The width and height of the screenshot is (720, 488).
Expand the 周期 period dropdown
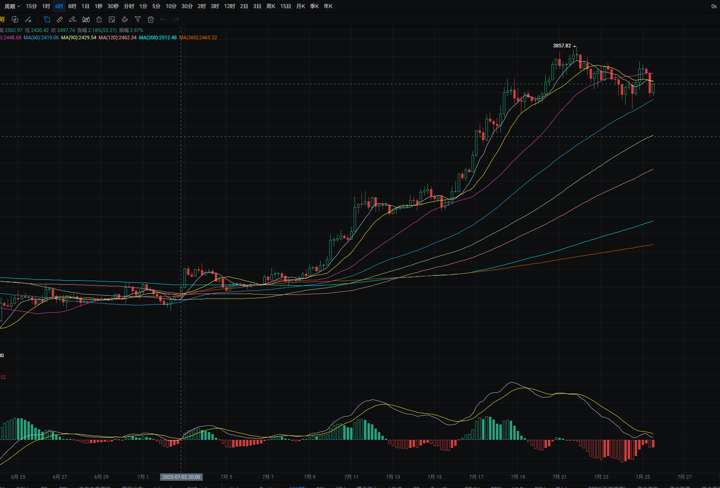tap(12, 6)
